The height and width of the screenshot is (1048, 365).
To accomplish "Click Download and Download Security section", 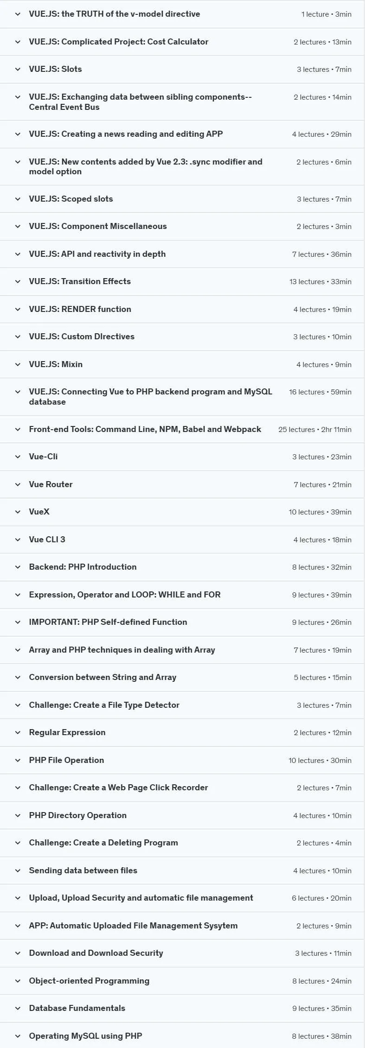I will (x=182, y=953).
